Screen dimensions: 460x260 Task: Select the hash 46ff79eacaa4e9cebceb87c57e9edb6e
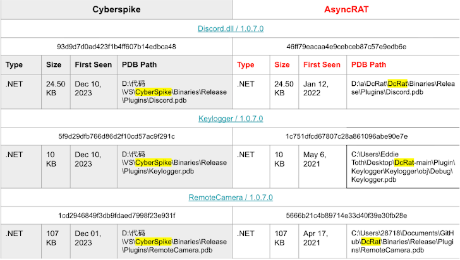pos(346,47)
